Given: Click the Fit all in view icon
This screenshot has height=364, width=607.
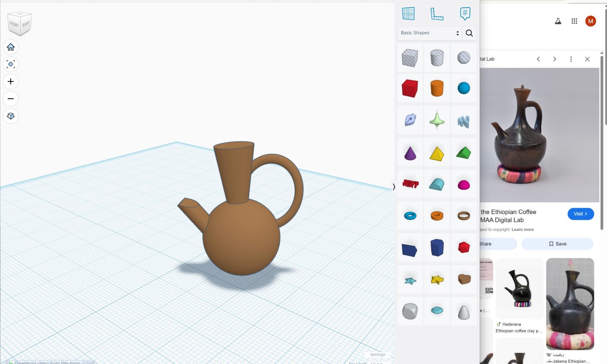Looking at the screenshot, I should pos(11,64).
